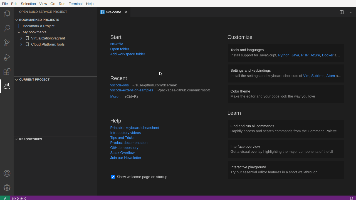Viewport: 356px width, 200px height.
Task: Open Introductory videos link
Action: tap(125, 133)
